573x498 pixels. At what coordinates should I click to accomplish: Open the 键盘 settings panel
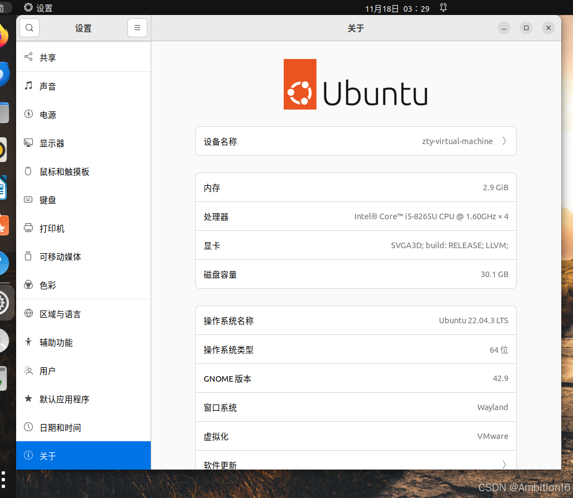pos(83,200)
